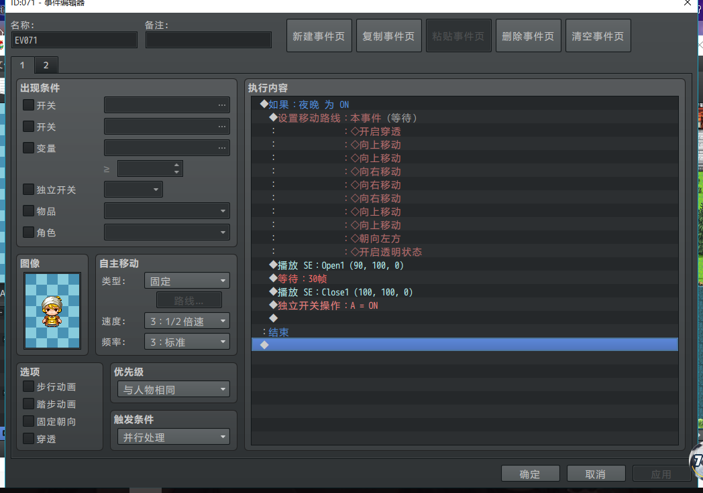Click the 新建事件页 button
703x493 pixels.
coord(319,36)
